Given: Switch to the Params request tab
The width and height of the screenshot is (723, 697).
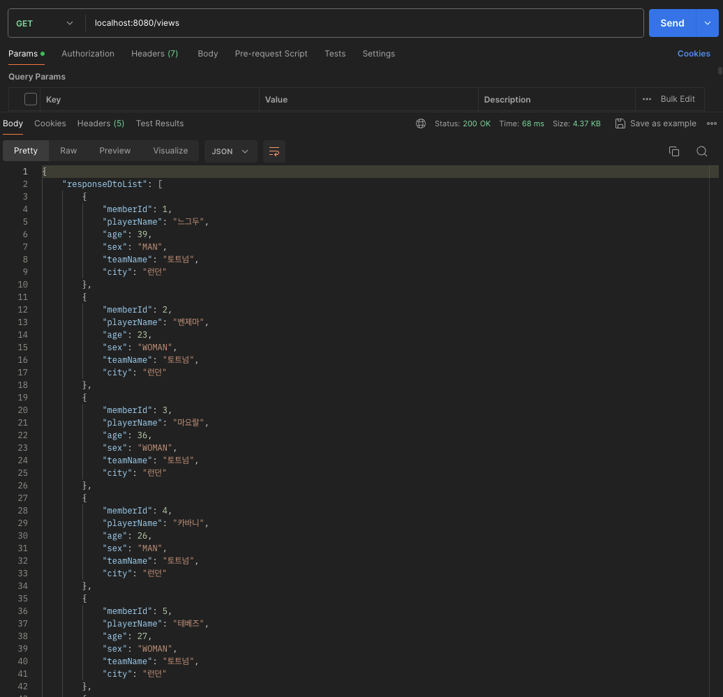Looking at the screenshot, I should pos(27,54).
